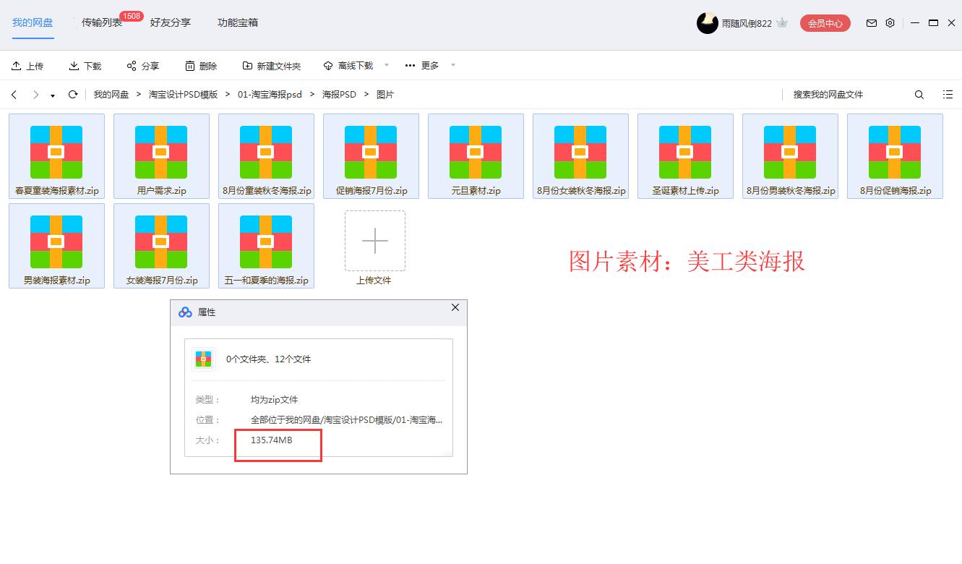Expand the 更多 dropdown arrow
Image resolution: width=962 pixels, height=564 pixels.
[x=452, y=65]
